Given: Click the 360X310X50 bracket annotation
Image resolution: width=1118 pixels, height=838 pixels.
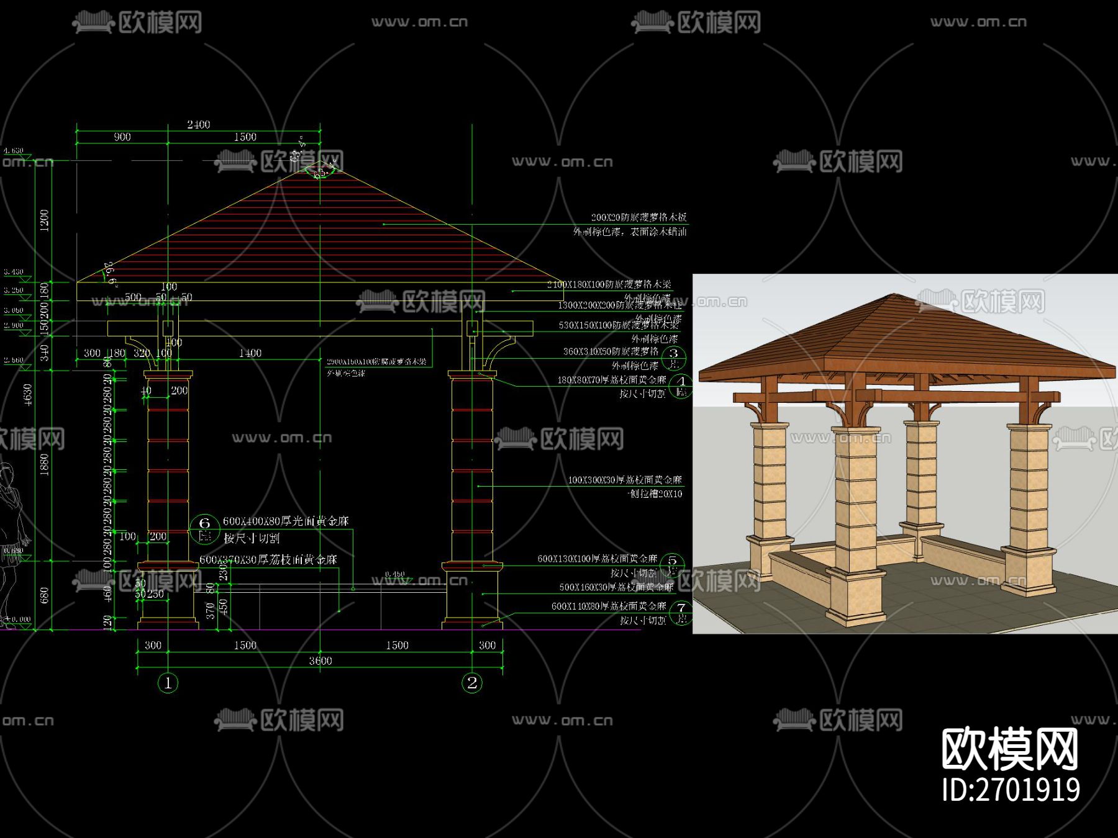Looking at the screenshot, I should tap(611, 351).
